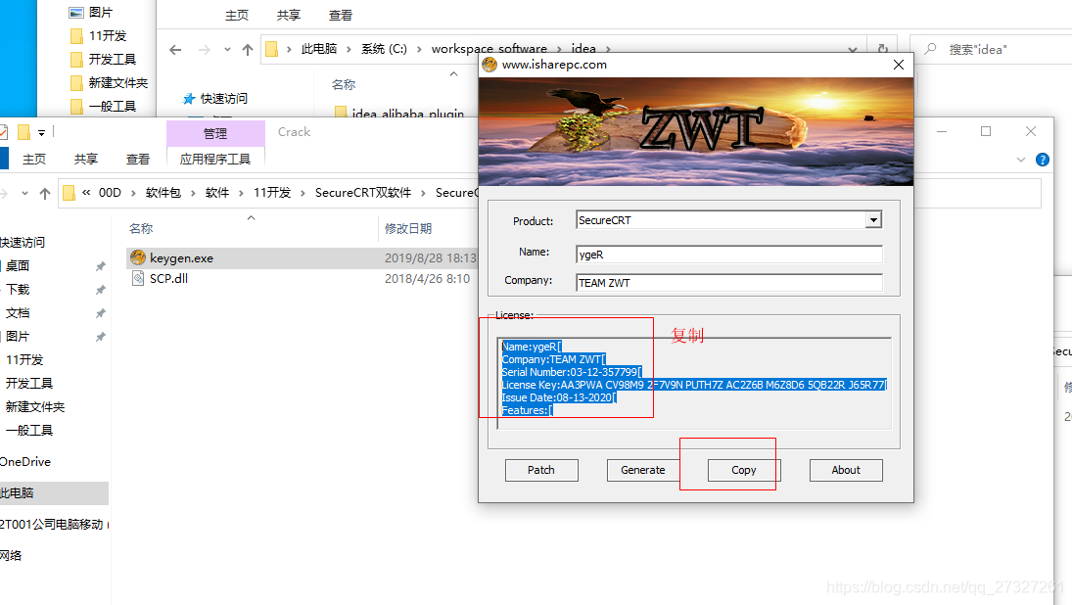Click 11开发 breadcrumb in Crack address bar
This screenshot has height=605, width=1072.
(x=272, y=193)
